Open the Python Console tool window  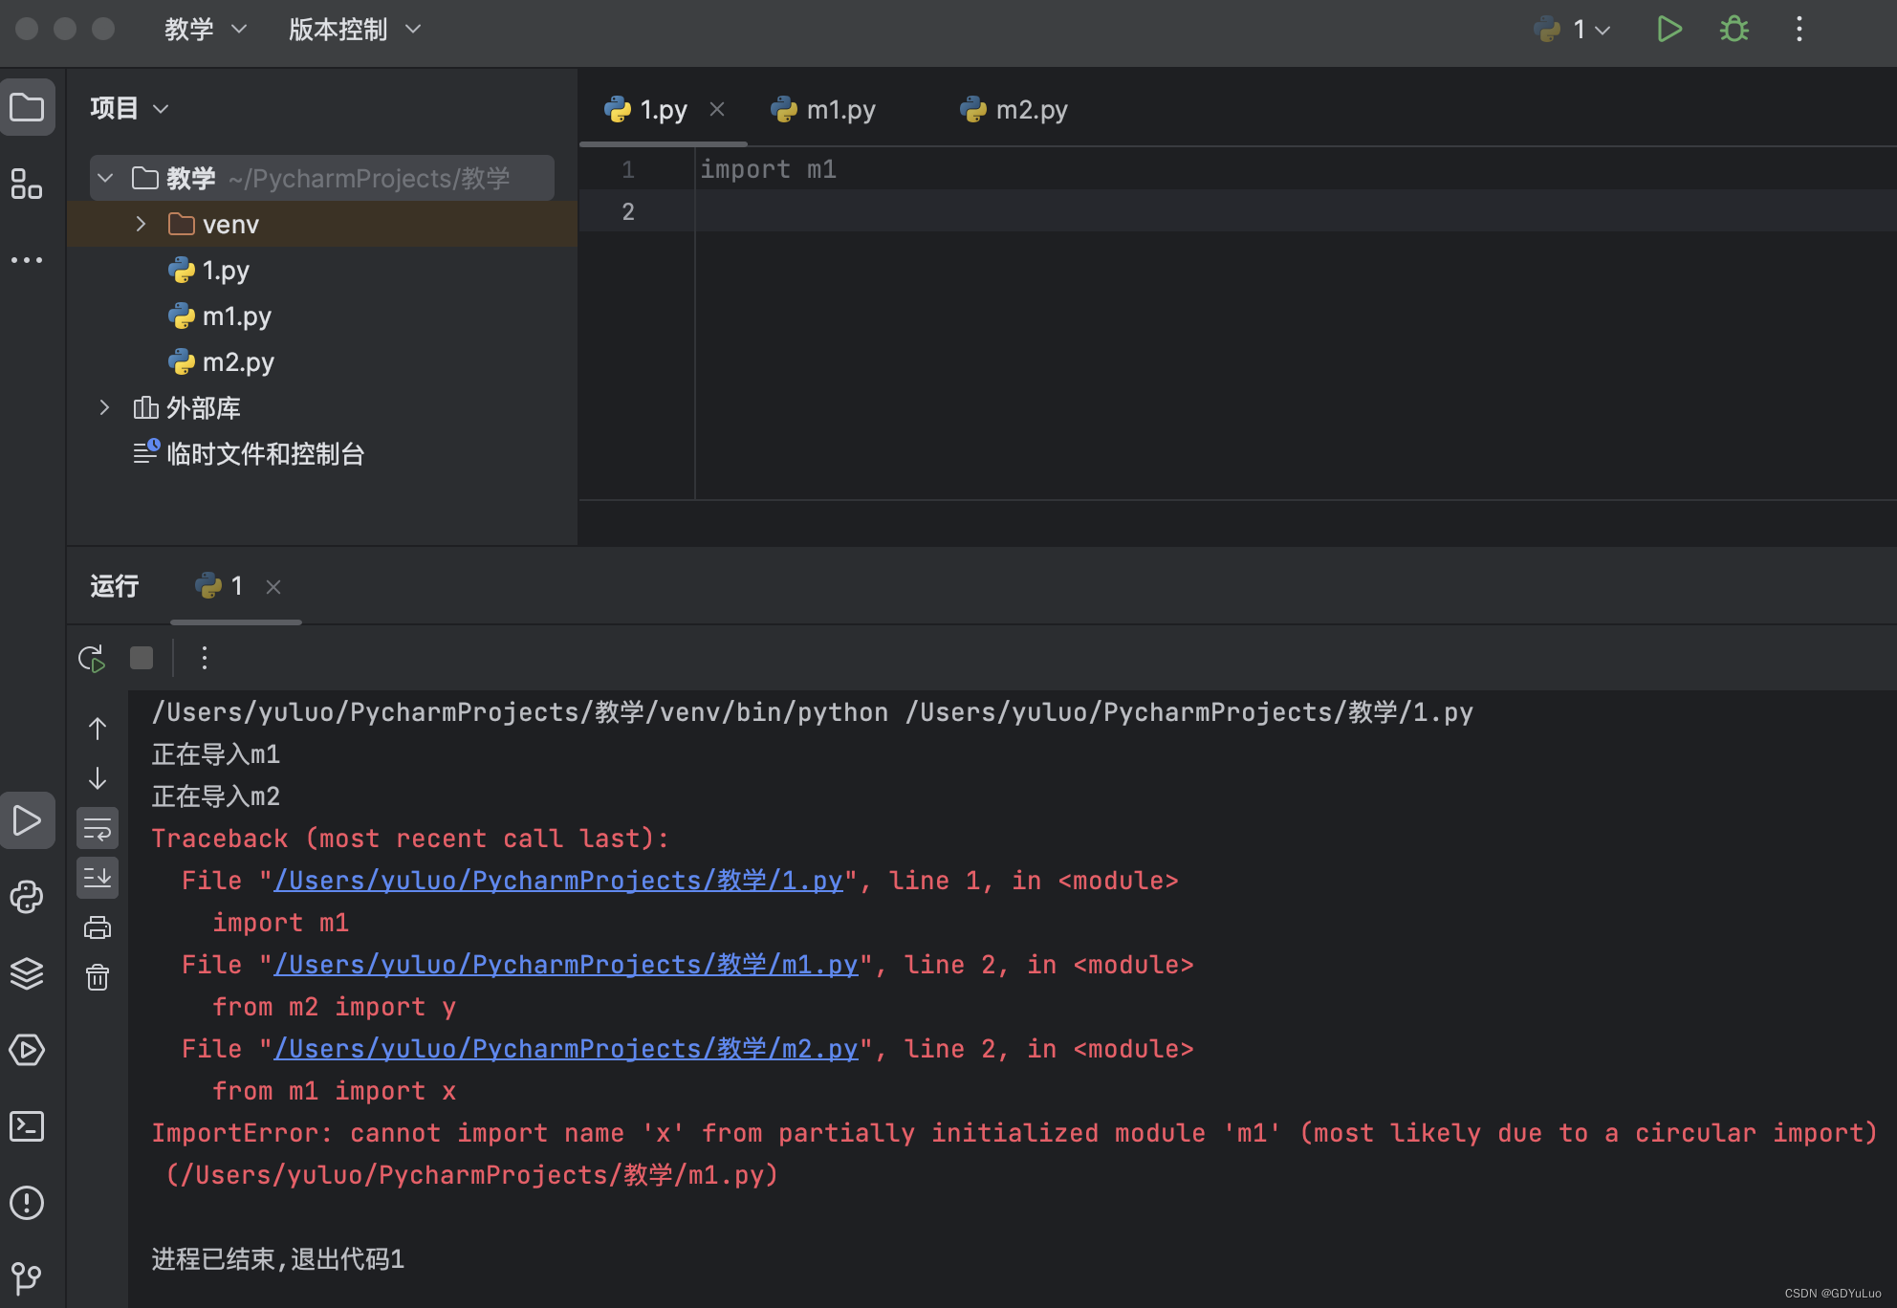(x=27, y=897)
